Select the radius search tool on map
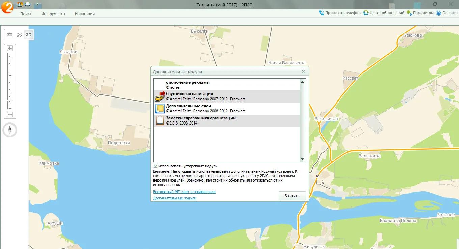The width and height of the screenshot is (459, 249). click(x=19, y=35)
